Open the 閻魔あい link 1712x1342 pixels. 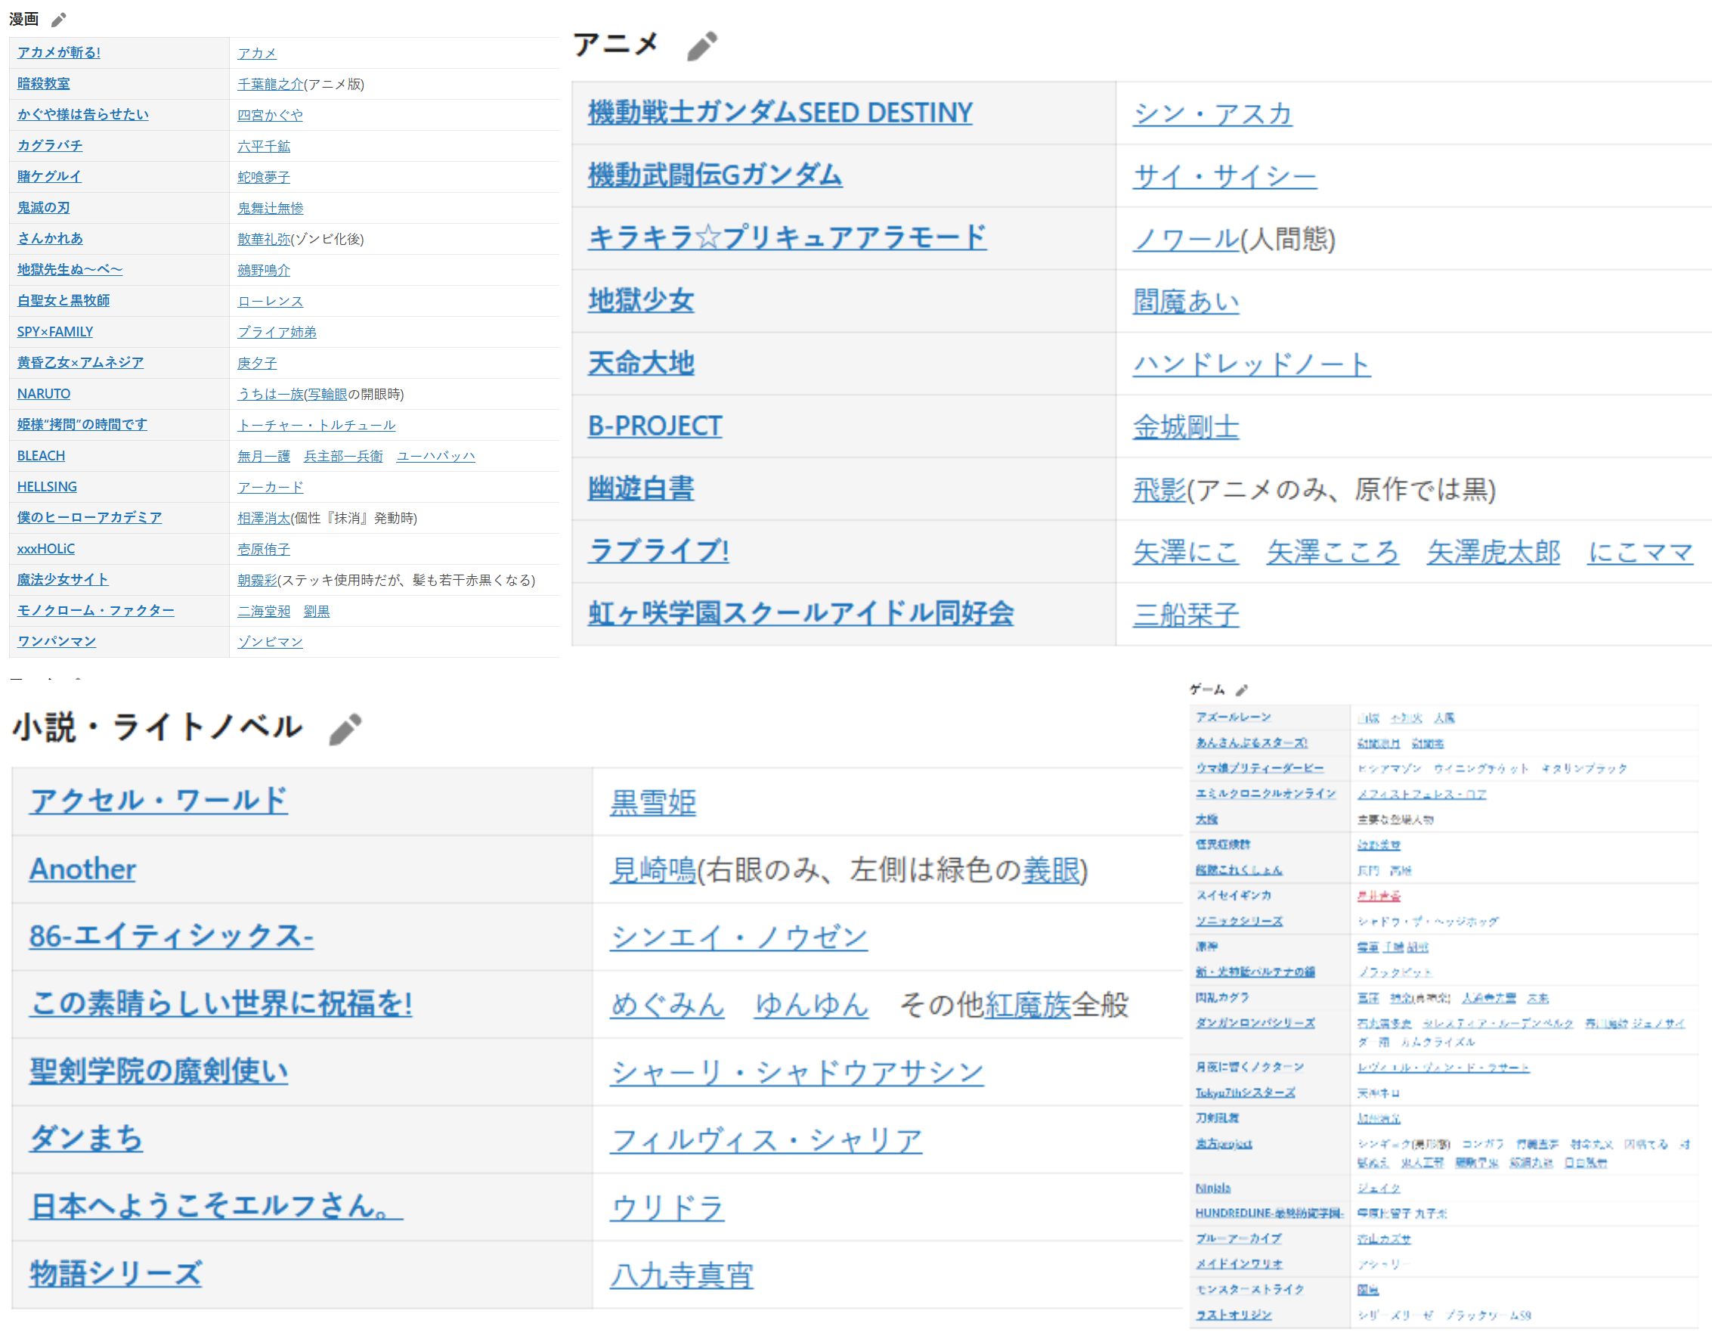click(x=1185, y=302)
